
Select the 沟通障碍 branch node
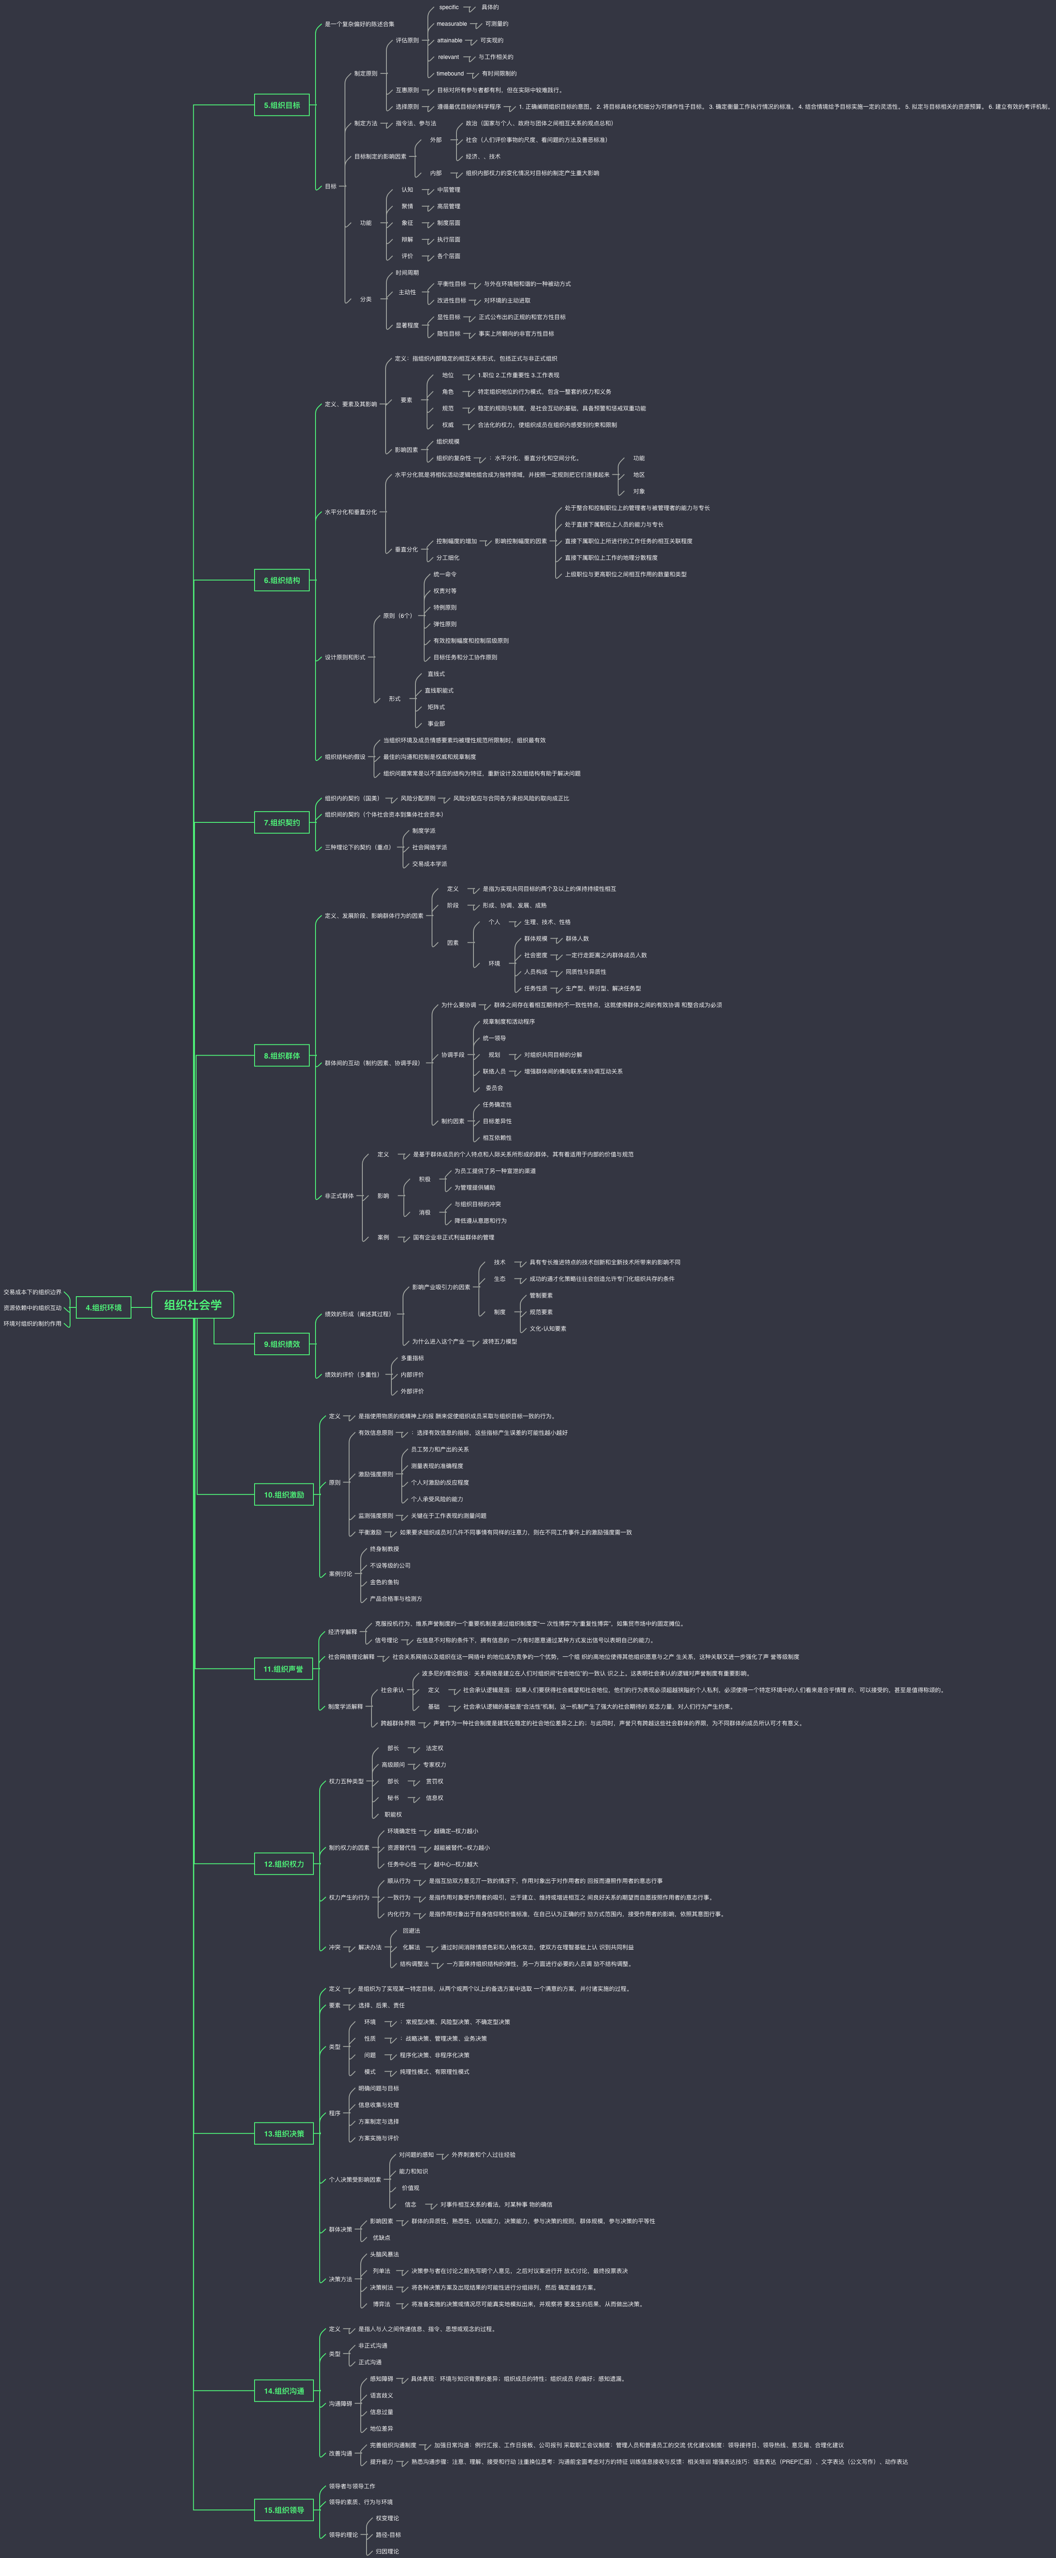coord(340,2404)
